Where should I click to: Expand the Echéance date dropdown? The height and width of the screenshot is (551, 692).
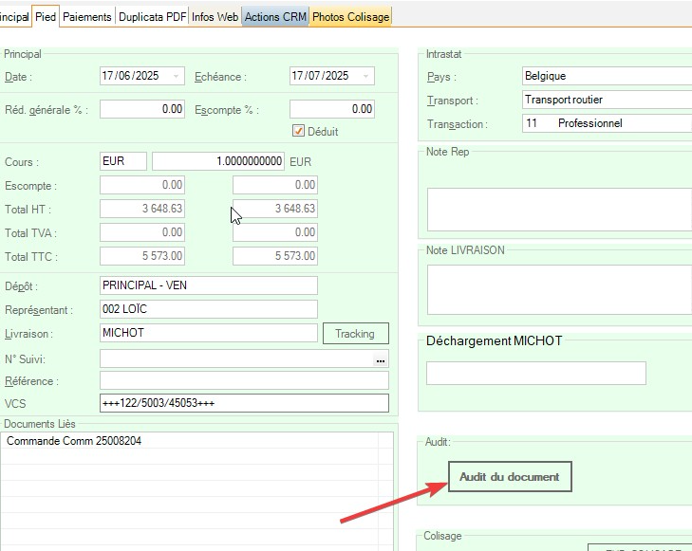[x=366, y=76]
